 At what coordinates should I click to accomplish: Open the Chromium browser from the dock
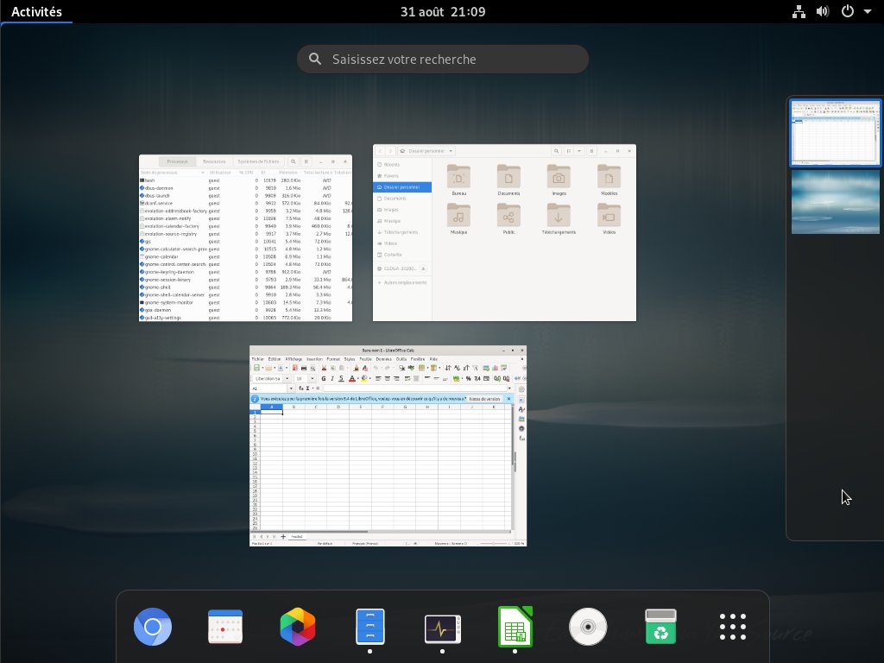click(153, 627)
